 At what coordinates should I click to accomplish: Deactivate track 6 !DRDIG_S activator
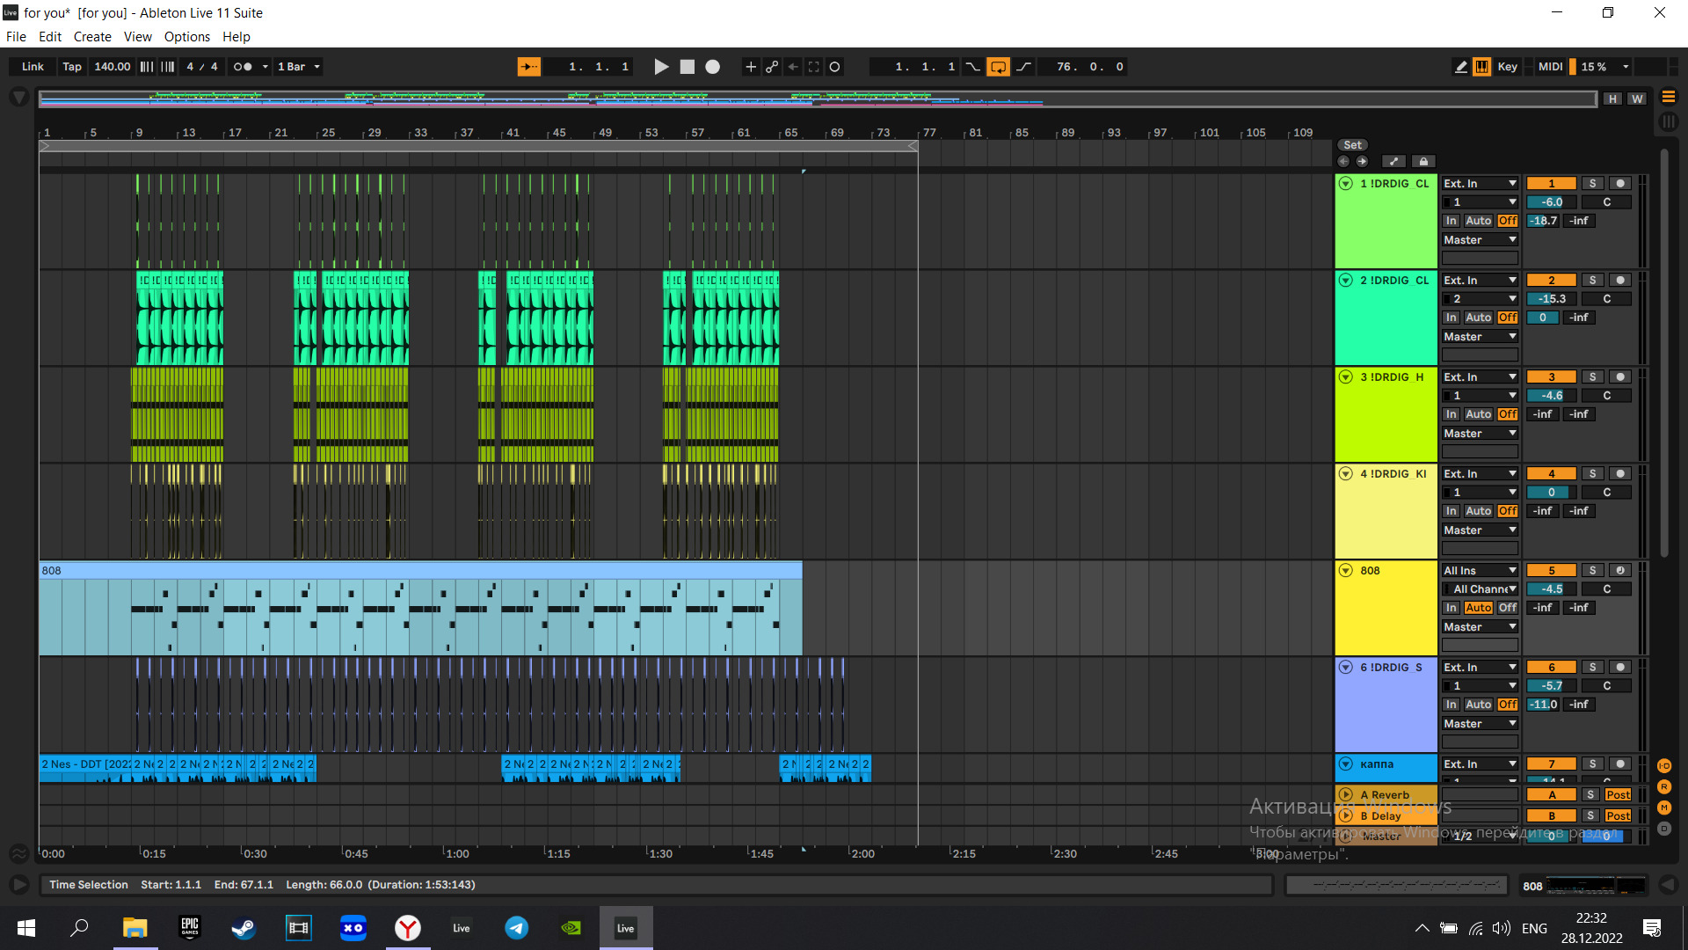[x=1552, y=668]
